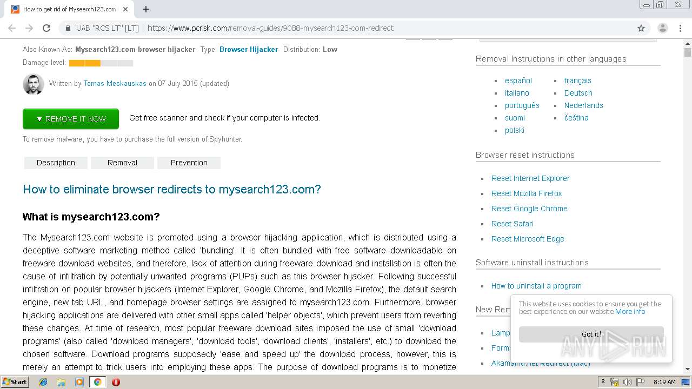Click the system clock showing 8:19 AM
The height and width of the screenshot is (389, 692).
point(664,382)
